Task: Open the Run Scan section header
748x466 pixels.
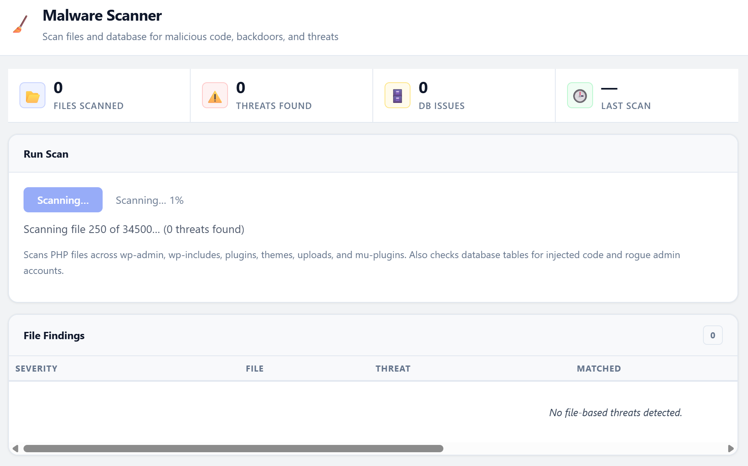Action: point(46,154)
